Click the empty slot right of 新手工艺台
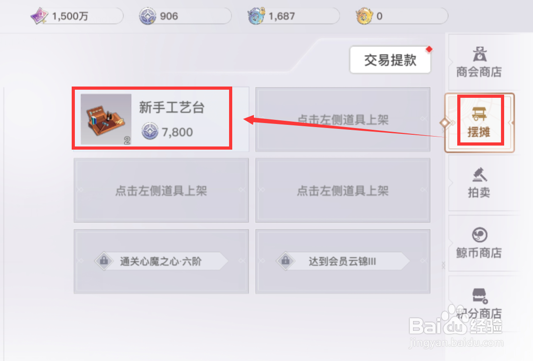This screenshot has height=361, width=533. pyautogui.click(x=343, y=119)
